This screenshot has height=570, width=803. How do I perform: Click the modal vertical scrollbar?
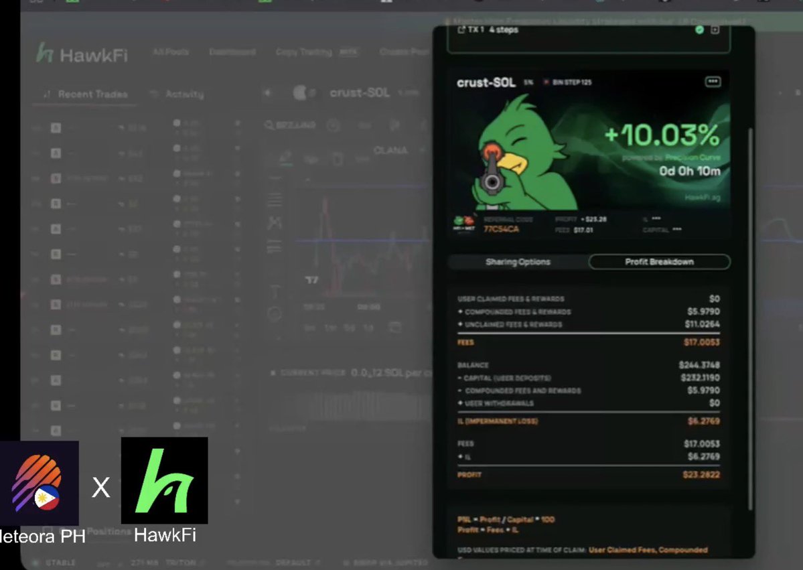pyautogui.click(x=751, y=317)
